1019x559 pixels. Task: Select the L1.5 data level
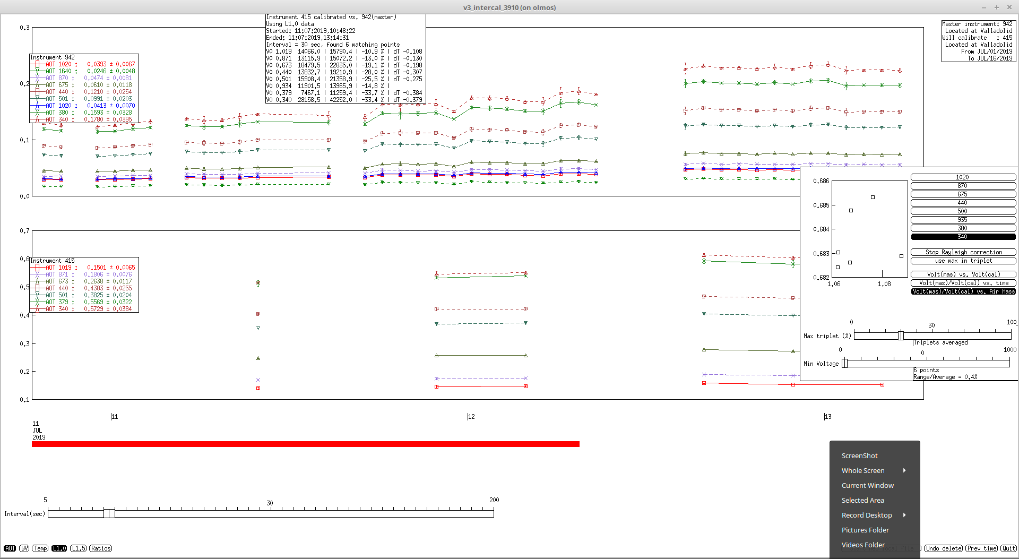(79, 548)
